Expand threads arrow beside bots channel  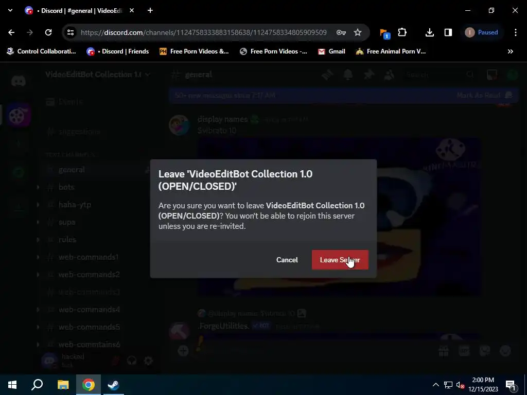pos(38,187)
